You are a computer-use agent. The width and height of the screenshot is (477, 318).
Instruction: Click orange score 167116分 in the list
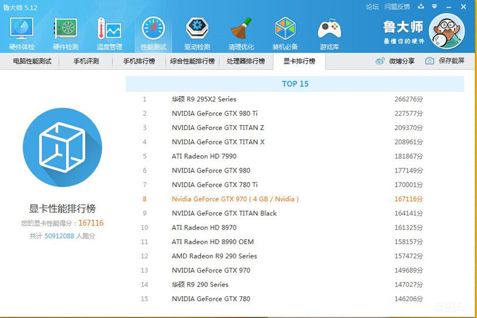click(408, 199)
